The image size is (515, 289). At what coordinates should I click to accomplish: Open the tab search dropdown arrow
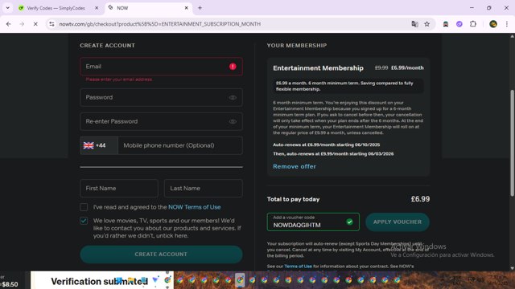click(x=7, y=8)
